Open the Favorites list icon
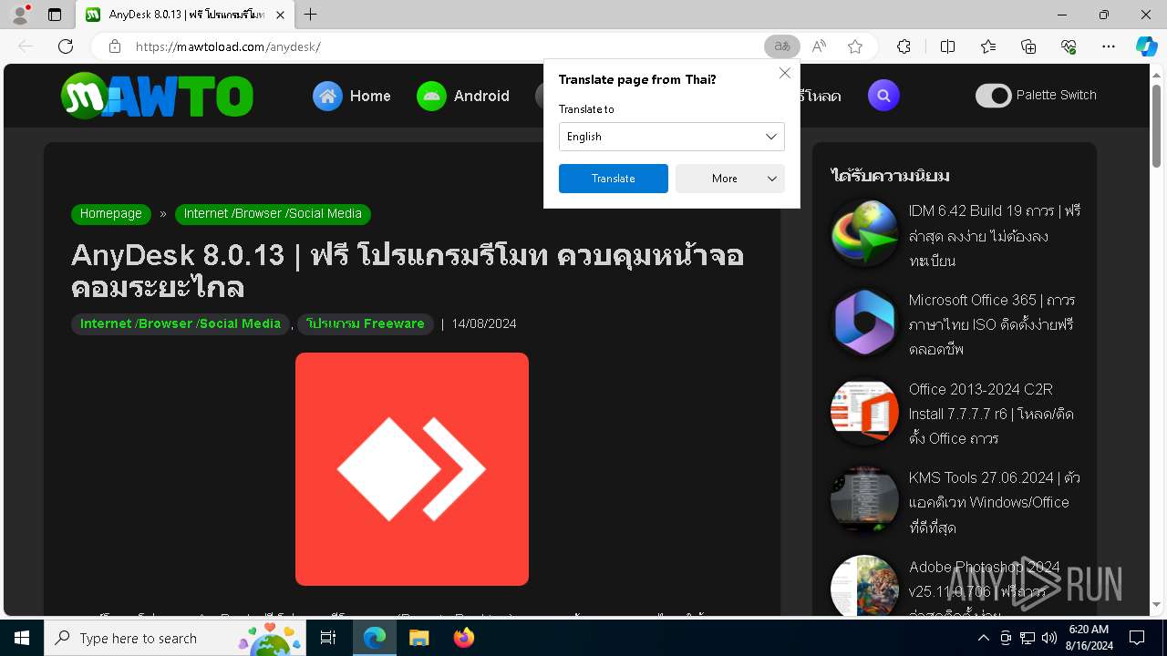The height and width of the screenshot is (656, 1167). [988, 46]
